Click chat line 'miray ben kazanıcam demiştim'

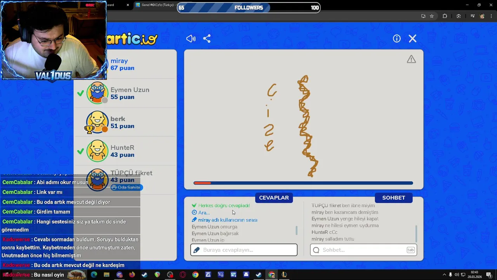tap(345, 212)
